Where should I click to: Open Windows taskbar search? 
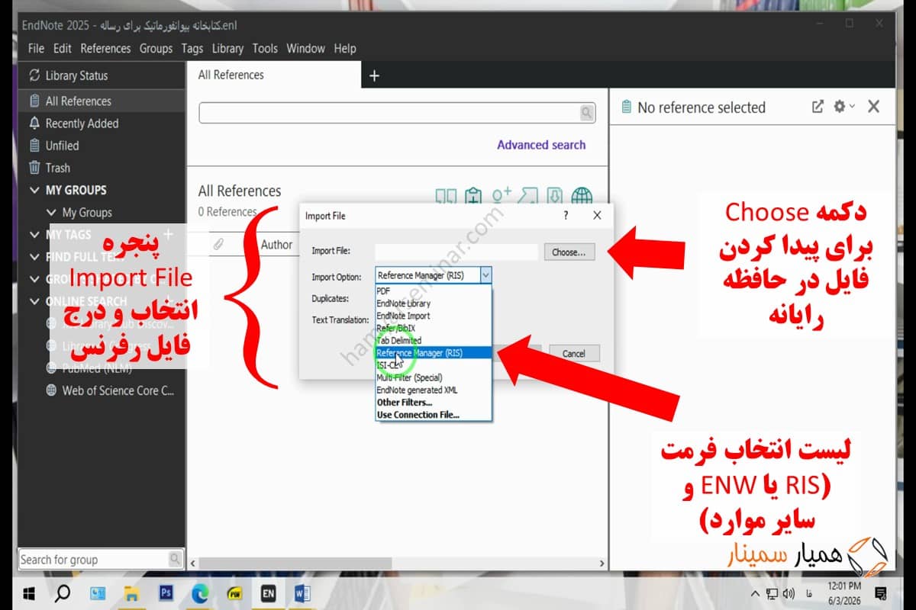coord(63,592)
